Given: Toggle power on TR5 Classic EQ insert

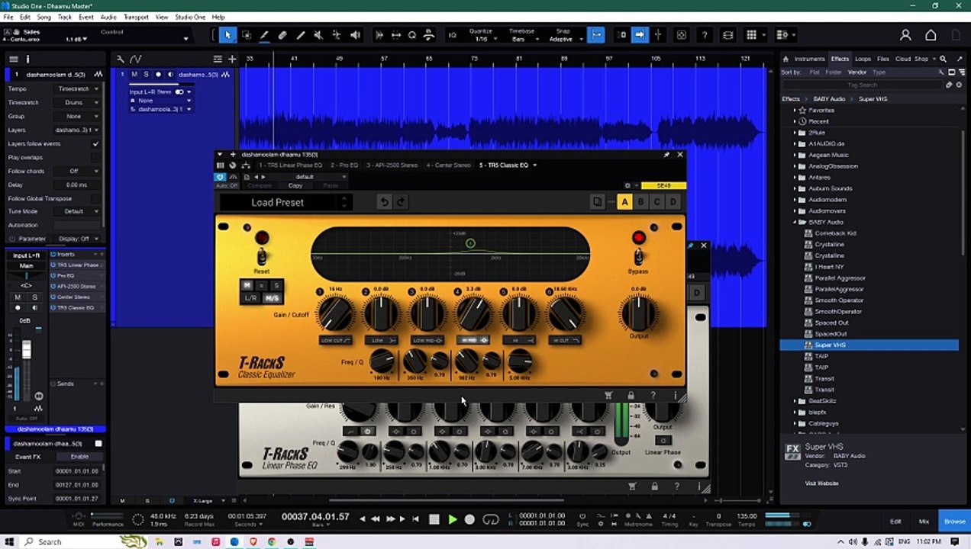Looking at the screenshot, I should point(53,307).
